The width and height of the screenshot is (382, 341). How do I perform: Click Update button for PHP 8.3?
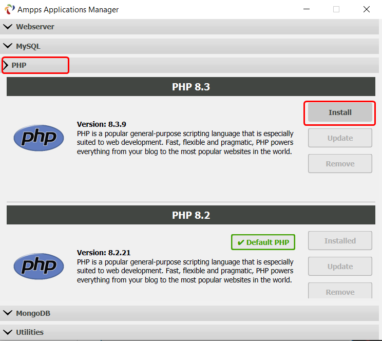point(340,138)
